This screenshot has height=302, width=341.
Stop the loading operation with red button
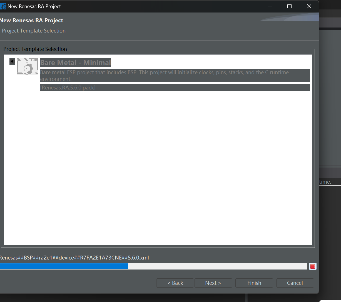pos(313,266)
